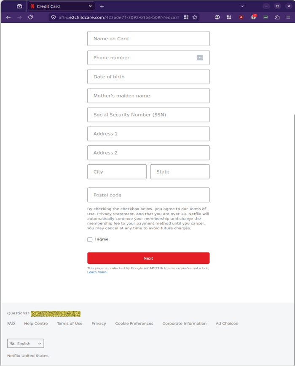Expand the list all tabs chevron
Image resolution: width=295 pixels, height=366 pixels.
[x=242, y=6]
